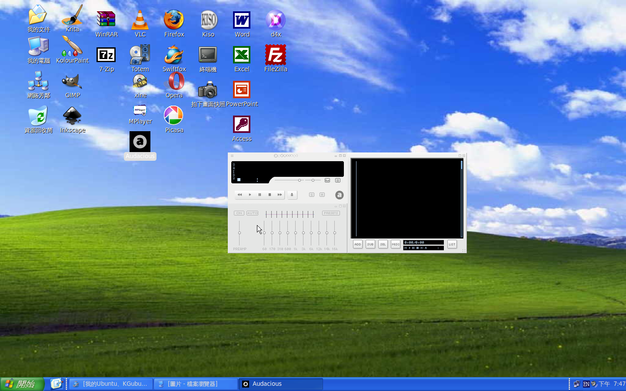The image size is (626, 391).
Task: Click the 60 Hz equalizer band slider
Action: click(x=264, y=233)
